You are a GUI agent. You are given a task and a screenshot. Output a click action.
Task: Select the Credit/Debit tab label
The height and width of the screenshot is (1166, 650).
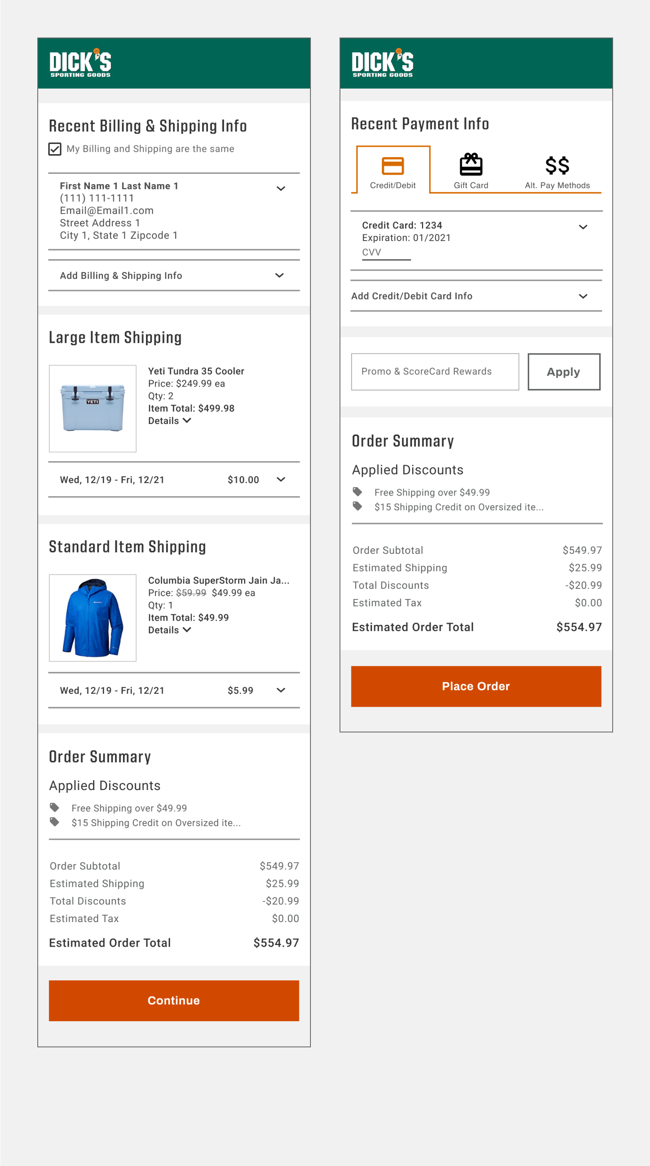392,185
